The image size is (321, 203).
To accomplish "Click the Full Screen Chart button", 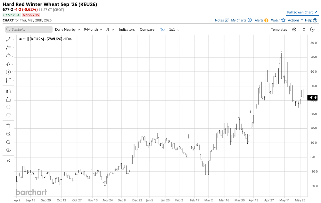I will click(x=302, y=12).
